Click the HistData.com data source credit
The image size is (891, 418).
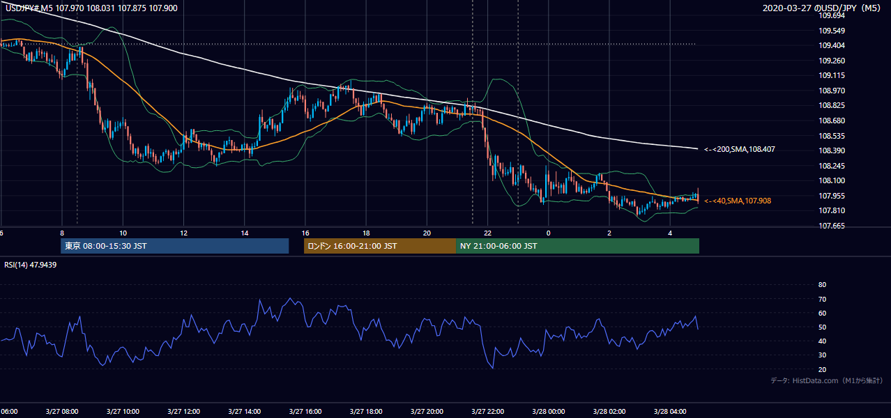tap(827, 380)
